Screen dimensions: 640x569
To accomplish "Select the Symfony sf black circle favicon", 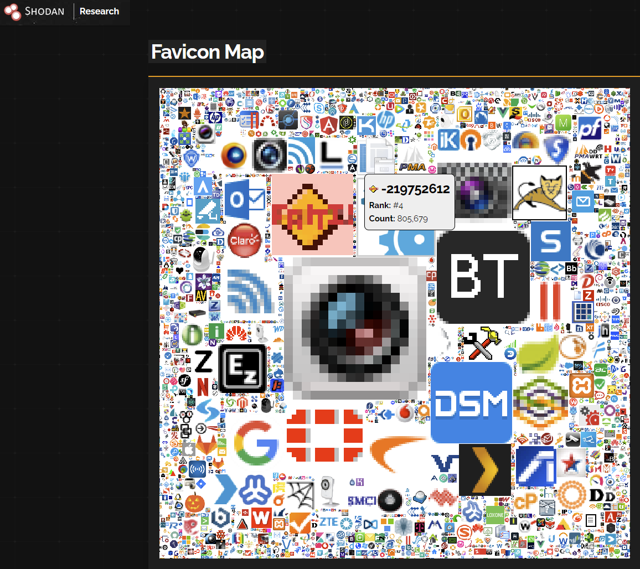I will [x=184, y=380].
